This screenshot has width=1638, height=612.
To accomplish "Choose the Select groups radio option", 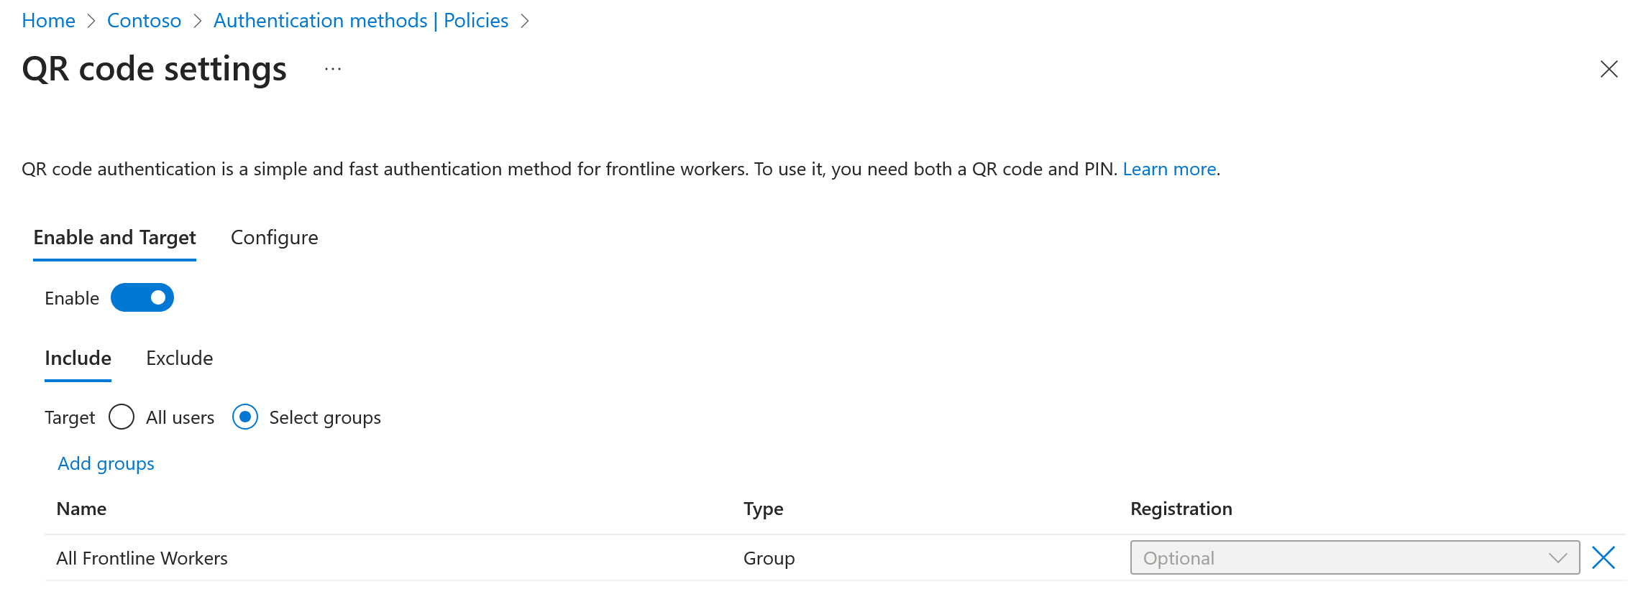I will [x=245, y=417].
